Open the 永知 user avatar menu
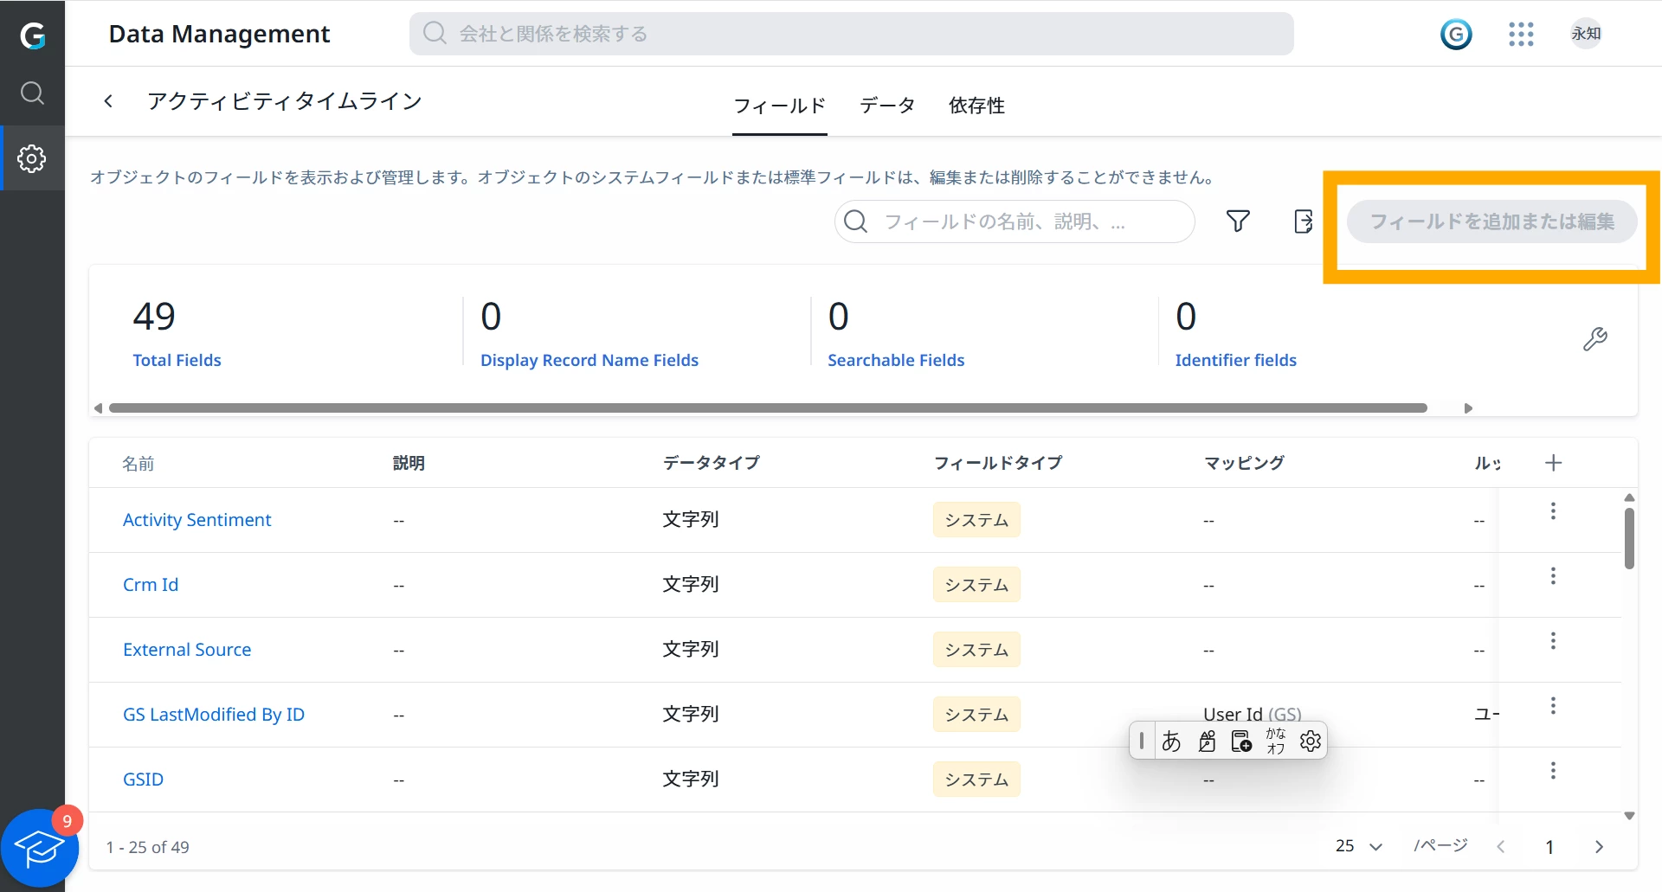This screenshot has width=1662, height=892. tap(1586, 34)
